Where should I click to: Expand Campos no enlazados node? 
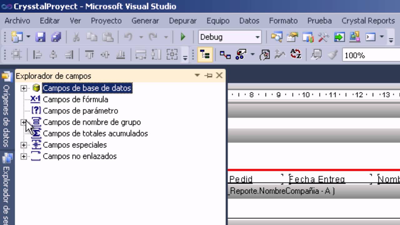pyautogui.click(x=24, y=156)
